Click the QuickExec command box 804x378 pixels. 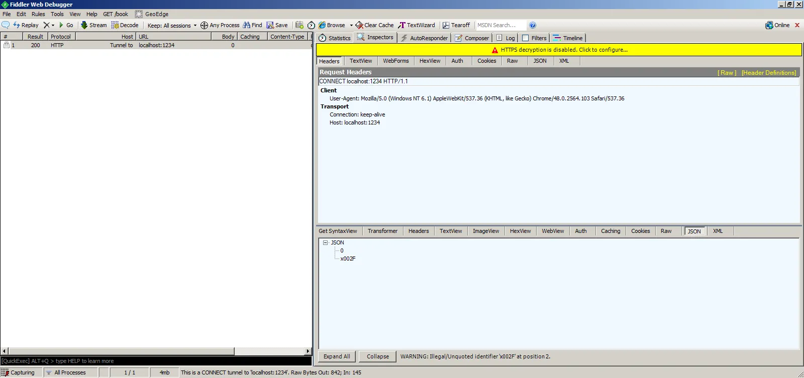click(x=156, y=361)
